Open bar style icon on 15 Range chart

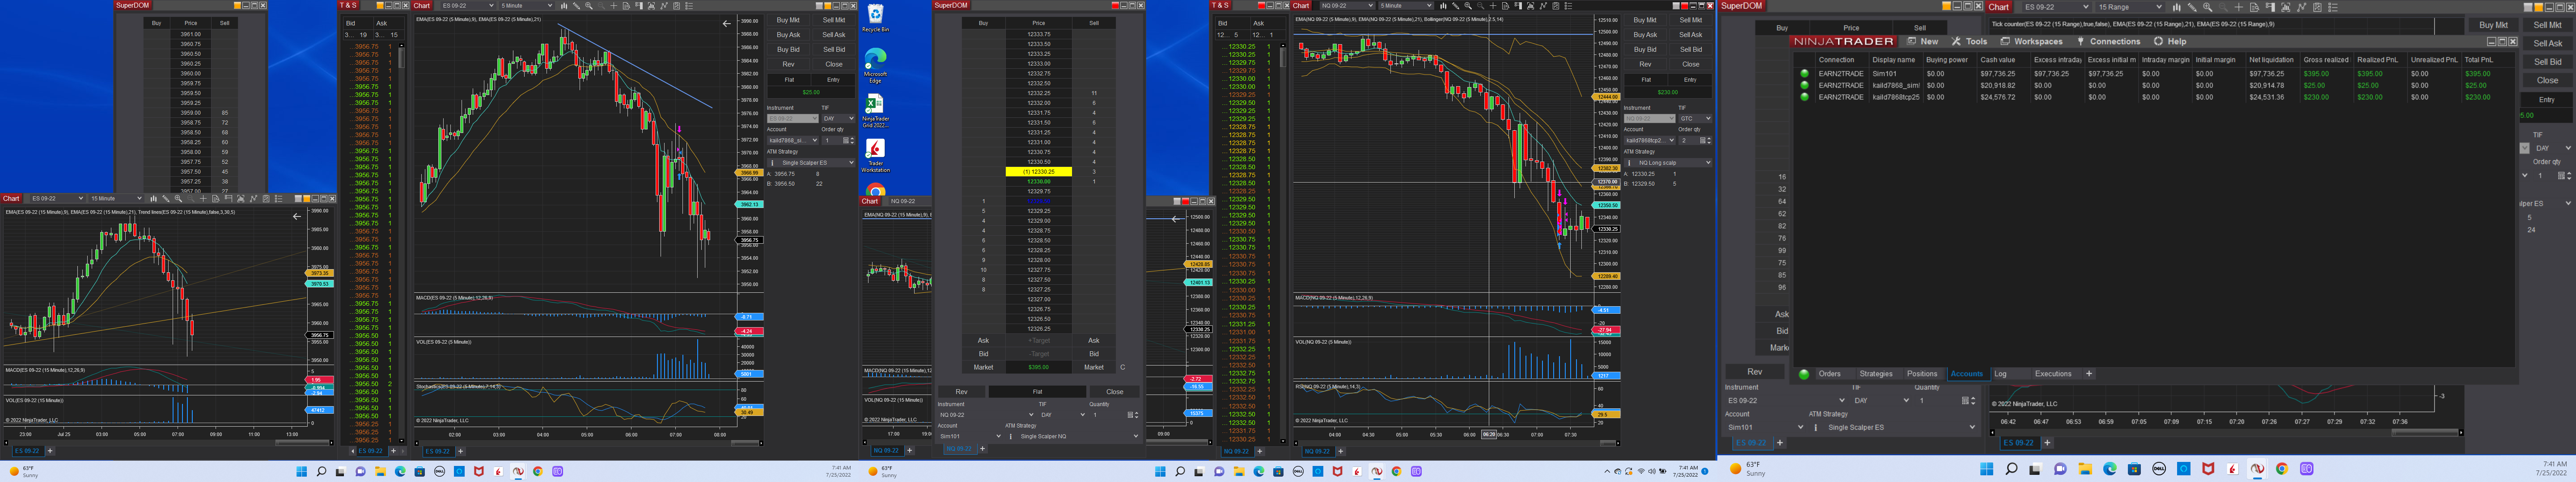point(2177,7)
